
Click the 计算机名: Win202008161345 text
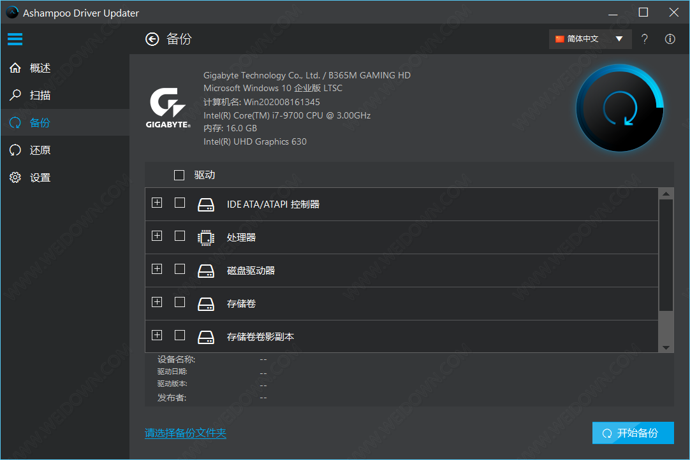pyautogui.click(x=261, y=102)
